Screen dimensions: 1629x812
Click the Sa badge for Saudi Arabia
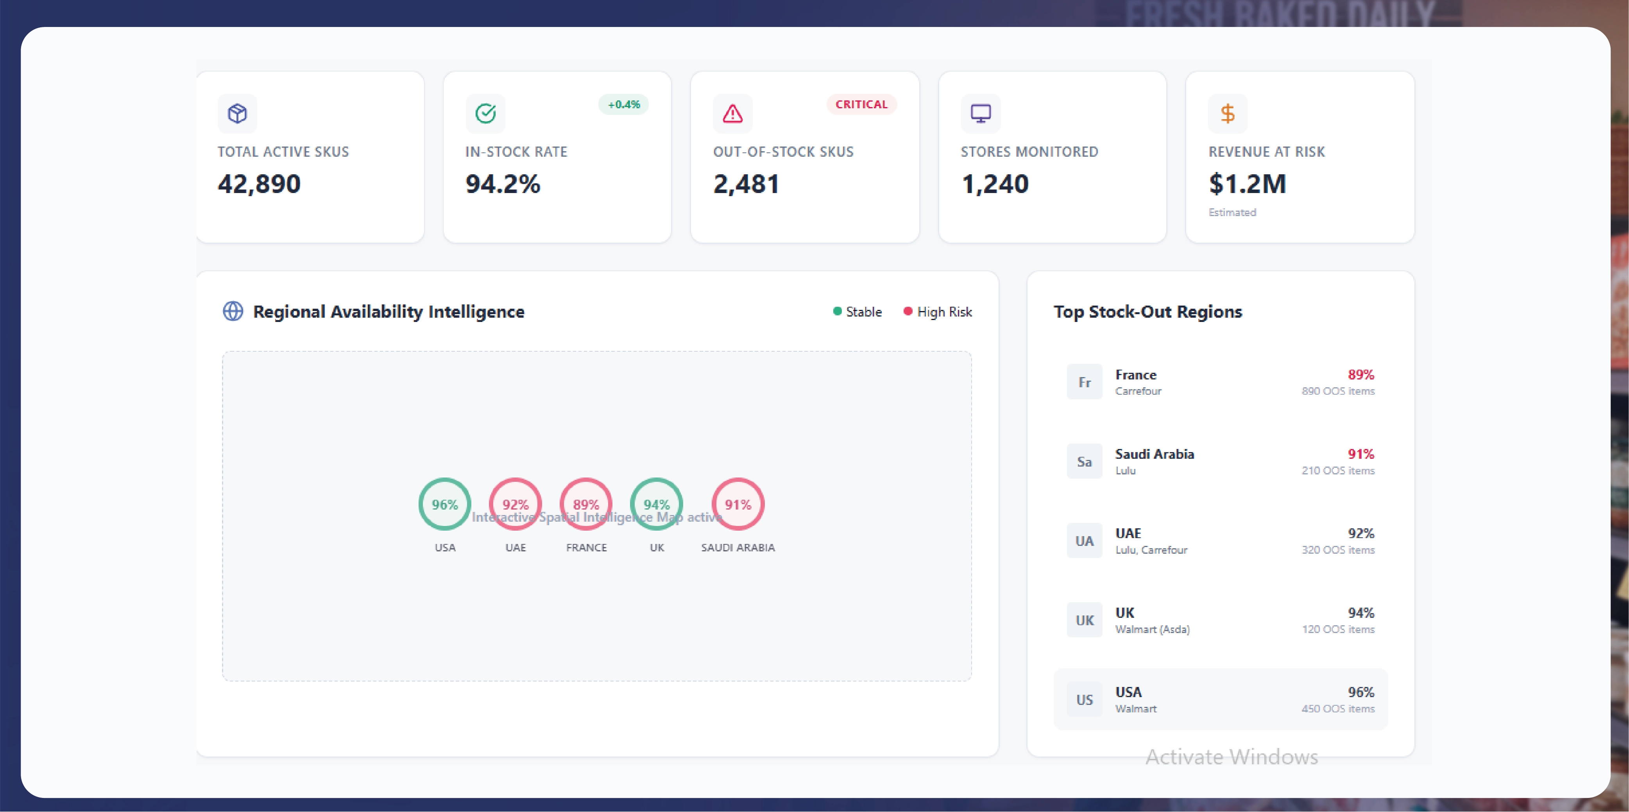pyautogui.click(x=1084, y=461)
